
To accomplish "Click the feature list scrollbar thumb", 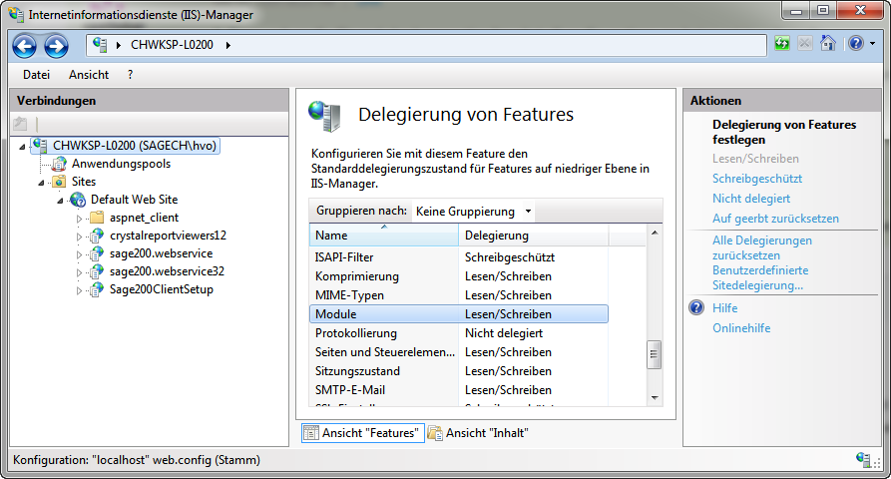I will [x=655, y=354].
